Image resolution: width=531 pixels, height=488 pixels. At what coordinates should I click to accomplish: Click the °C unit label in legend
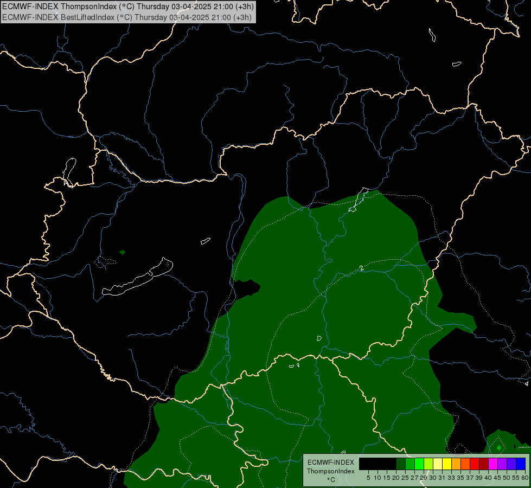click(x=331, y=480)
